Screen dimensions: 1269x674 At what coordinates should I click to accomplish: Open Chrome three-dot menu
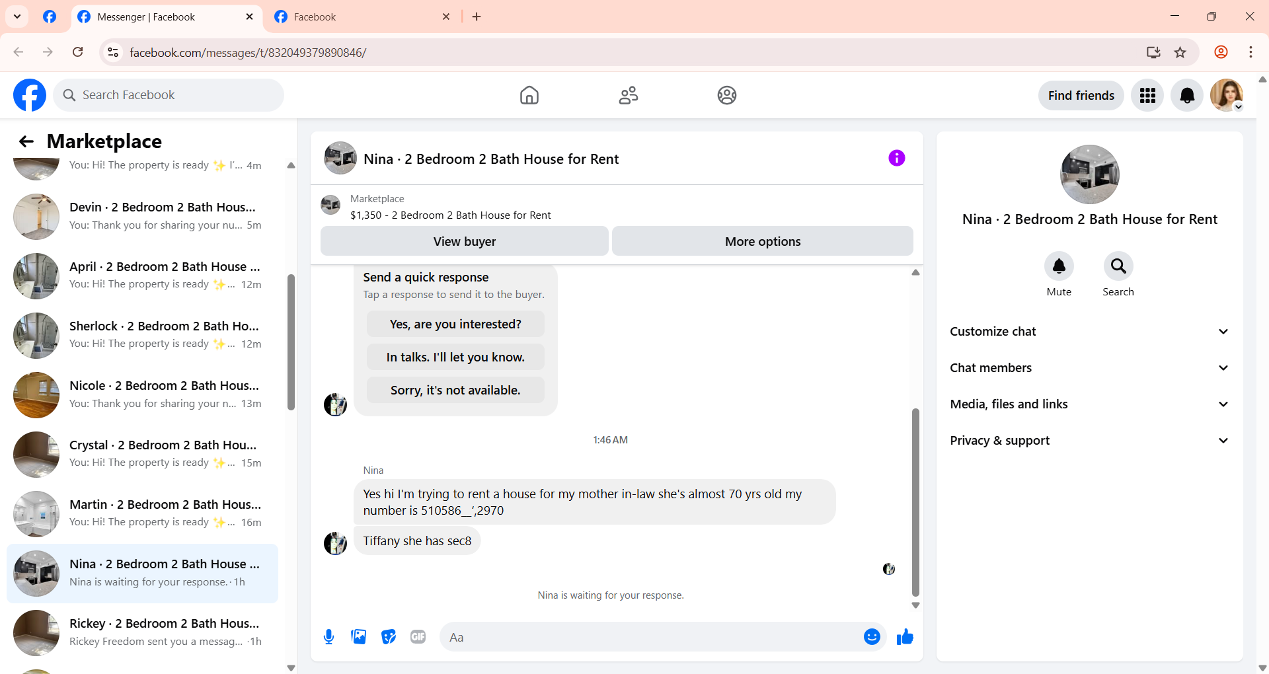click(x=1250, y=52)
